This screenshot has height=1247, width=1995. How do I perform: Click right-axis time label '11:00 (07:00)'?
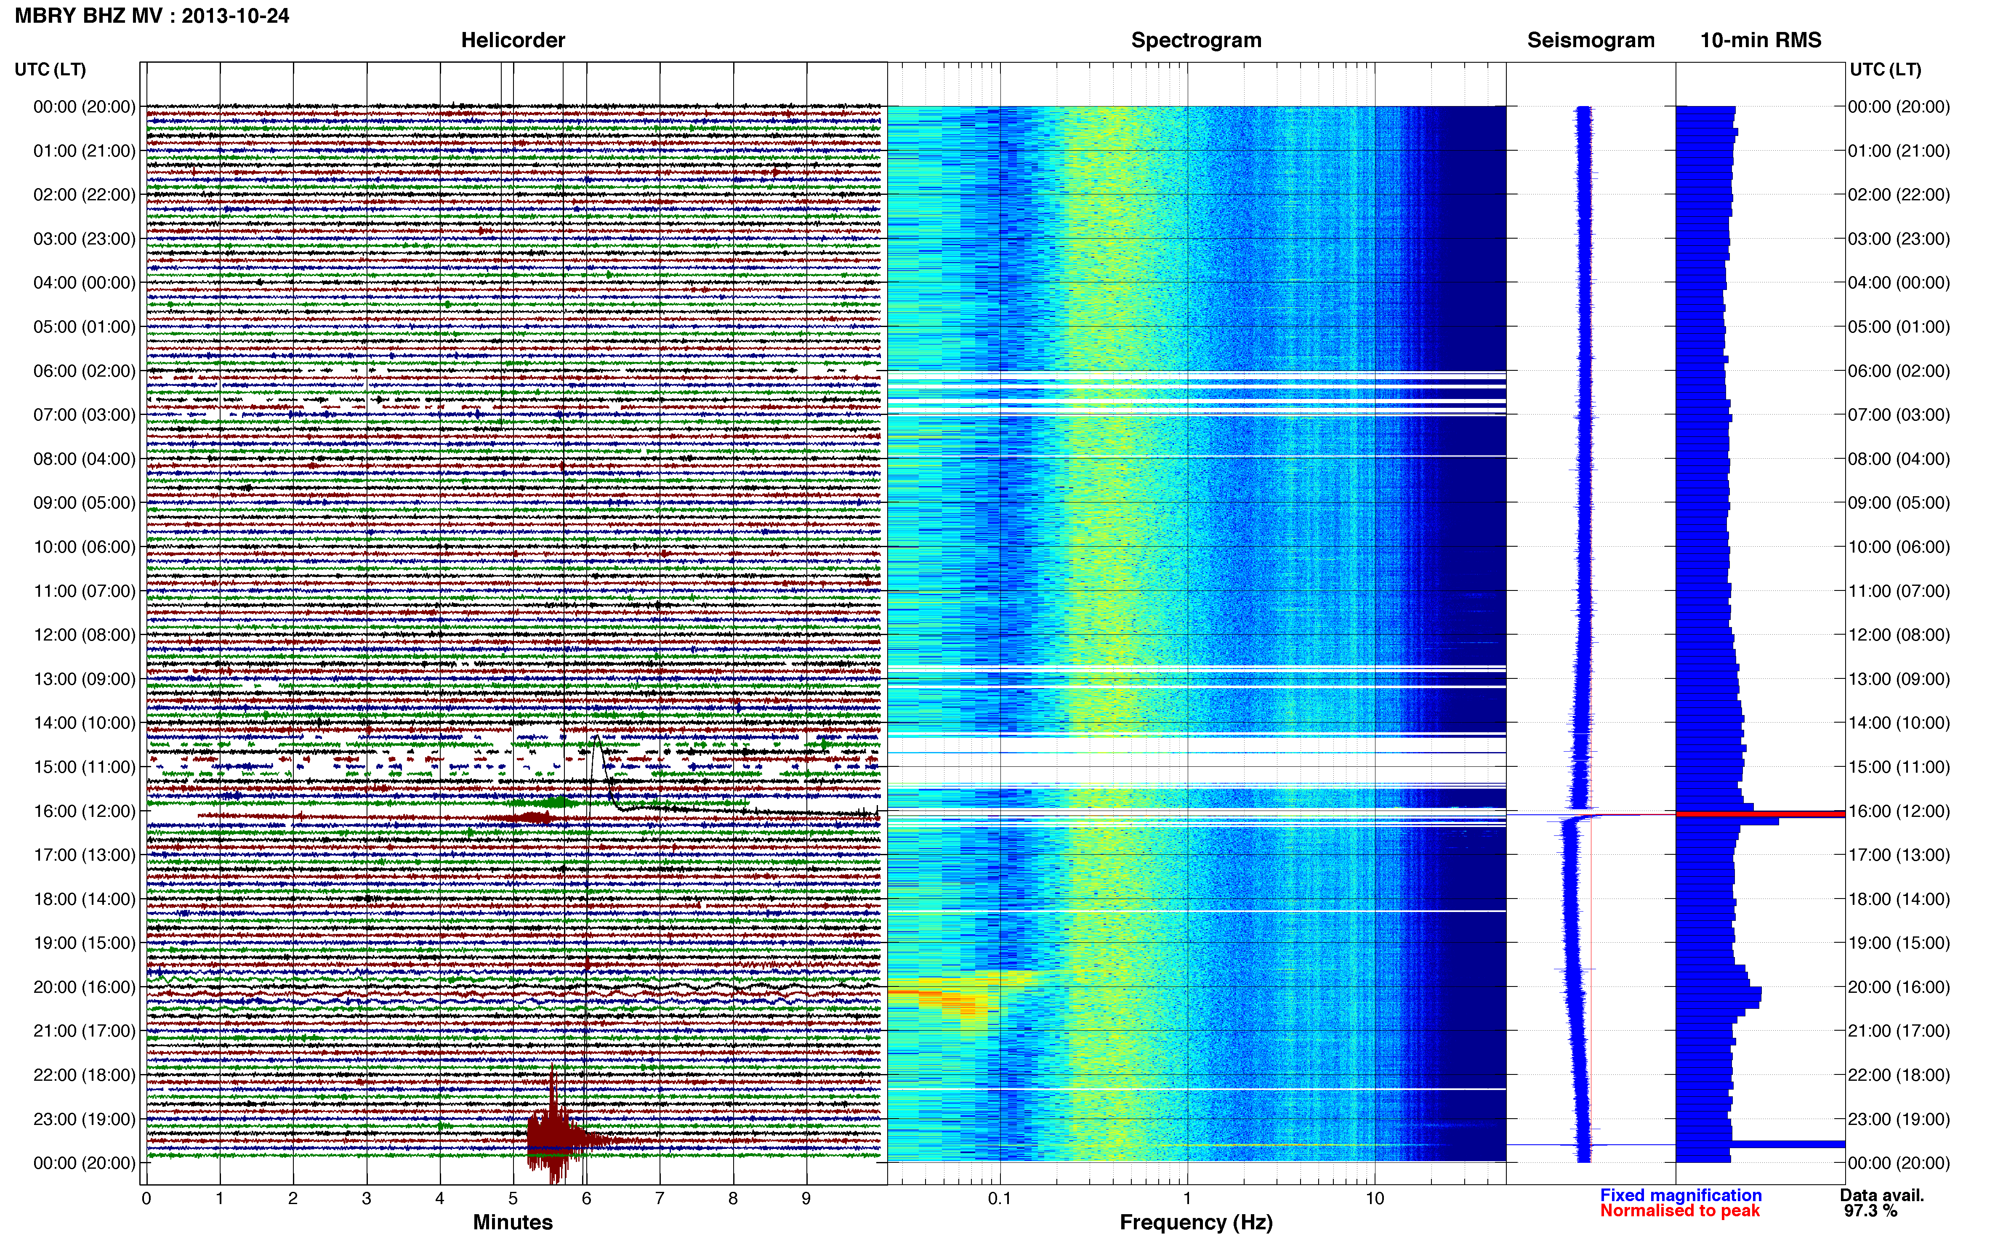point(1899,591)
